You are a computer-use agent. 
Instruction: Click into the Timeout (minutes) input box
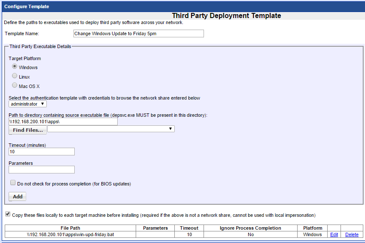pos(42,152)
